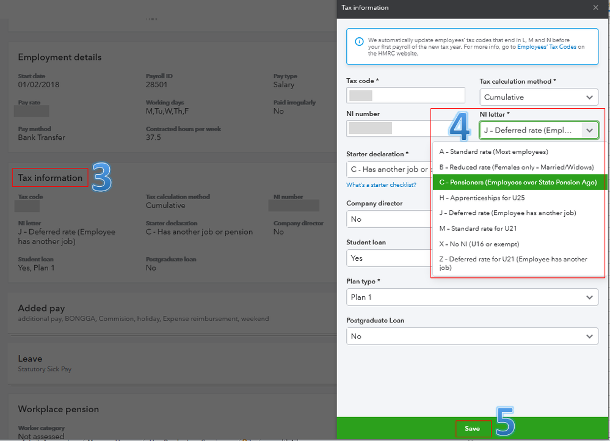
Task: Pick J - Deferred rate option in list
Action: [x=518, y=213]
